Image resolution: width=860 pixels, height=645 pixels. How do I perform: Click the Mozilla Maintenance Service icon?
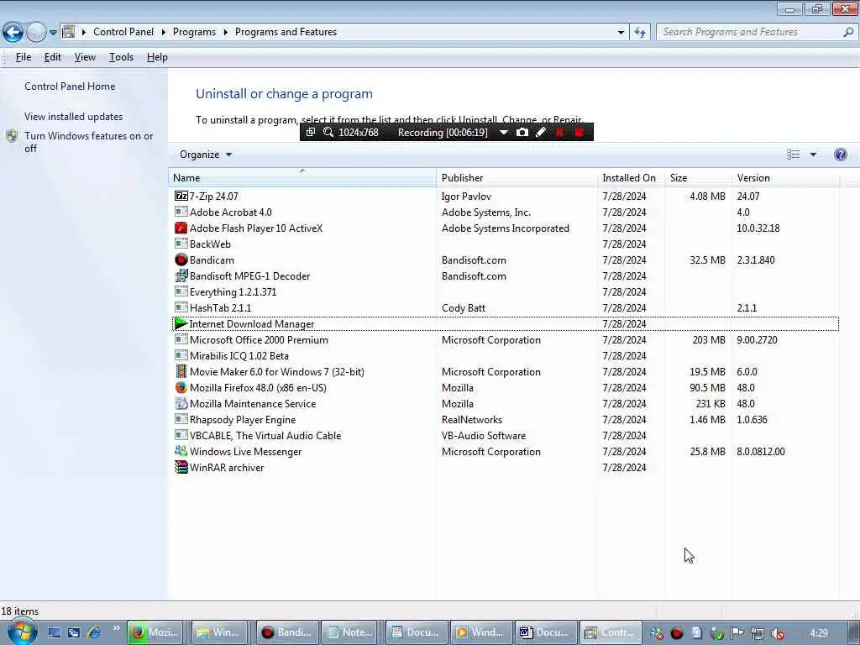pos(181,403)
